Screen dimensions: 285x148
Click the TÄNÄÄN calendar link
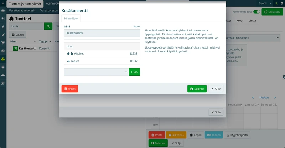pos(264,98)
